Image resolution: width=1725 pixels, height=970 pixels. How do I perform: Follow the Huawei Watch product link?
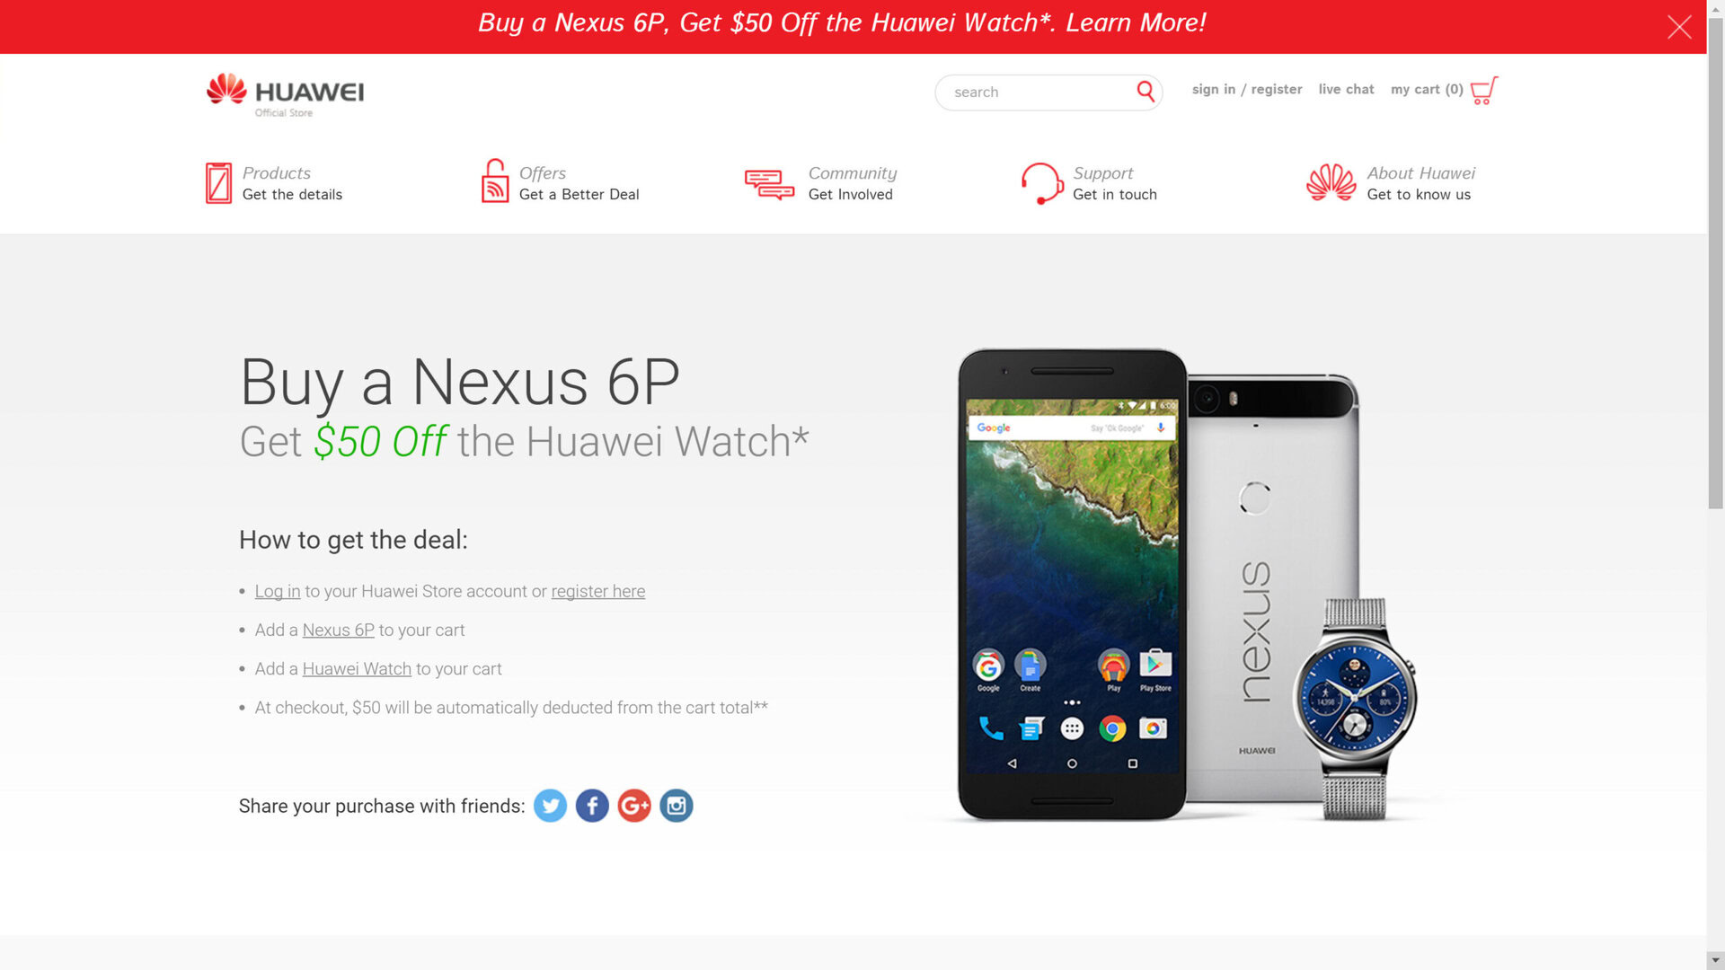(x=357, y=668)
